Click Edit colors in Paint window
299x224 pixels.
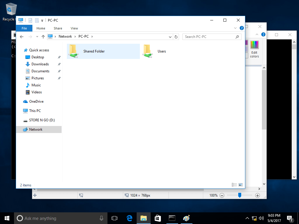click(x=254, y=49)
